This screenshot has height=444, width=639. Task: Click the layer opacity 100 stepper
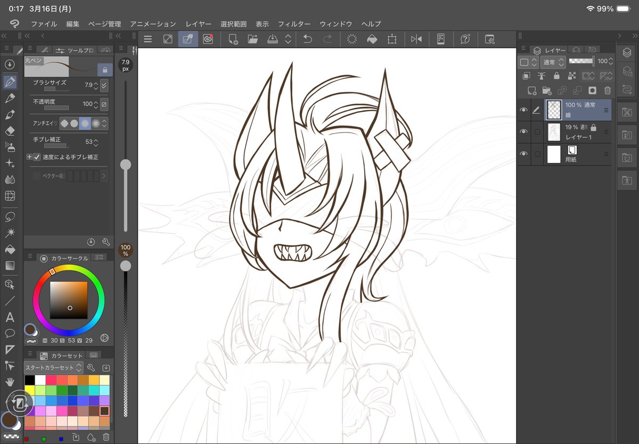point(611,61)
